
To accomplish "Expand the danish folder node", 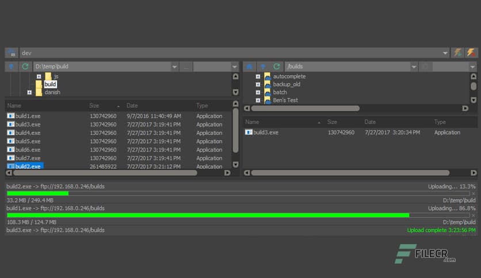I will pyautogui.click(x=29, y=92).
